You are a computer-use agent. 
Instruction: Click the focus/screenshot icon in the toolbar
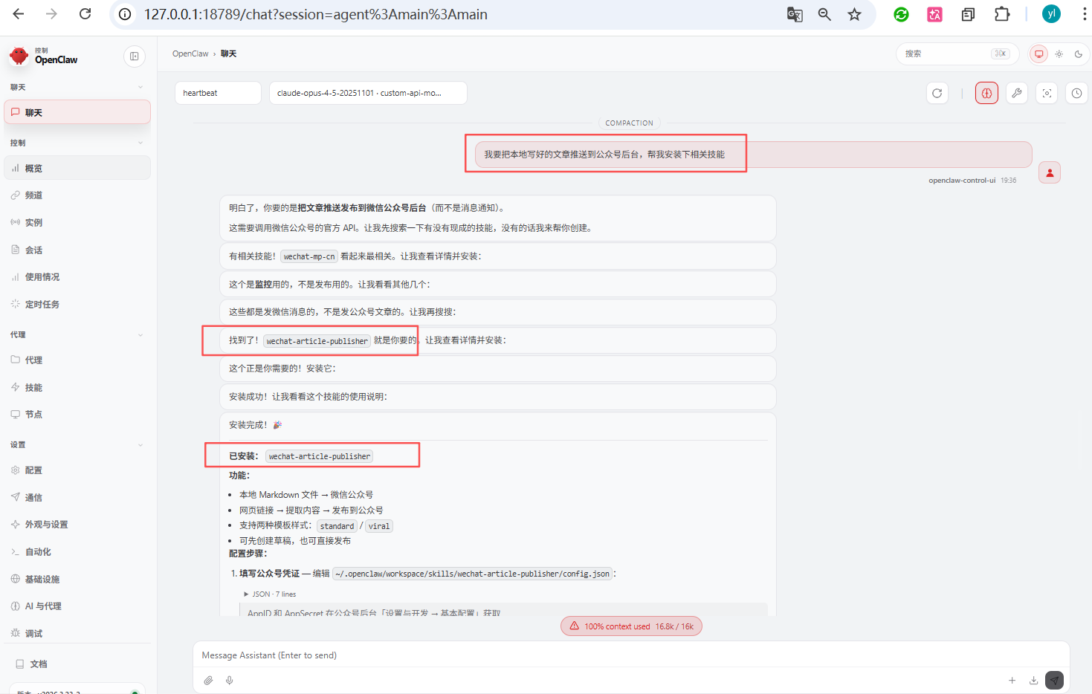click(x=1046, y=93)
